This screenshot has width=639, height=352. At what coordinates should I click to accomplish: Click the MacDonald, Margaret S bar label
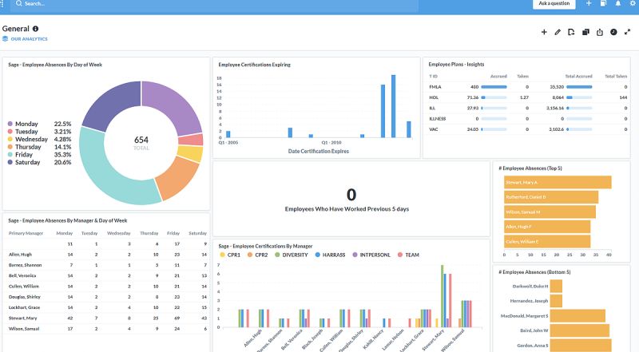tap(524, 316)
